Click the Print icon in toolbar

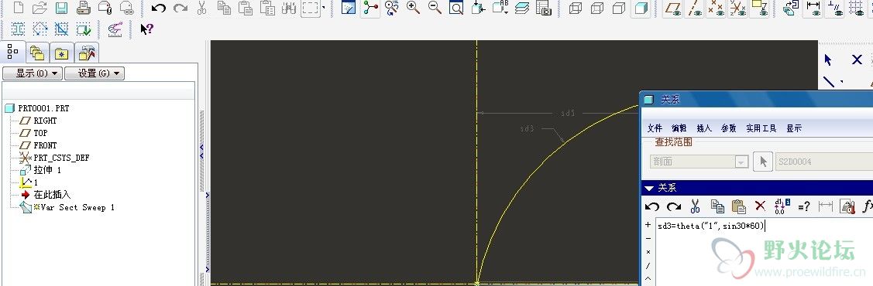point(83,8)
